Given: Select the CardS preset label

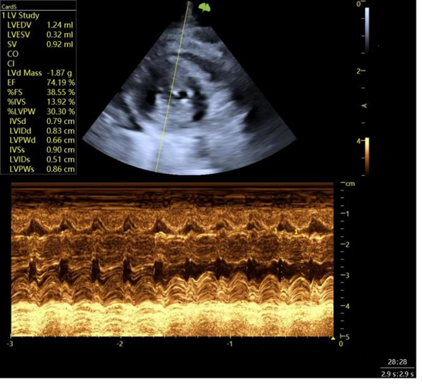Looking at the screenshot, I should coord(9,7).
